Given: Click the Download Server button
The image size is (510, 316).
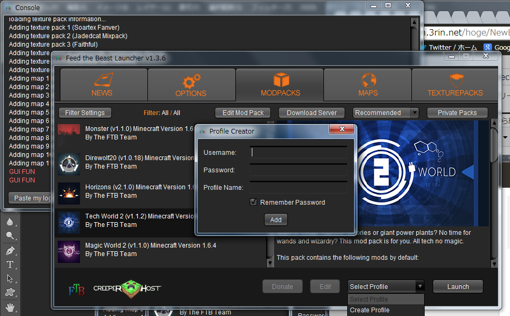Looking at the screenshot, I should (312, 113).
